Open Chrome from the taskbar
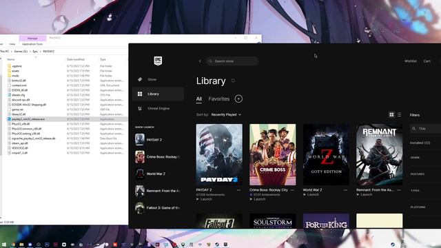Screen dimensions: 441x248 tap(13, 245)
